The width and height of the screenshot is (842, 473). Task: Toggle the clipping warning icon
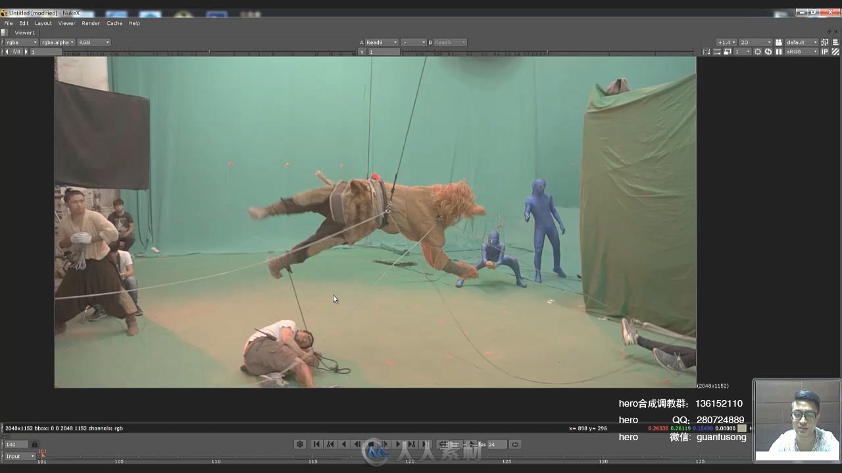click(717, 51)
